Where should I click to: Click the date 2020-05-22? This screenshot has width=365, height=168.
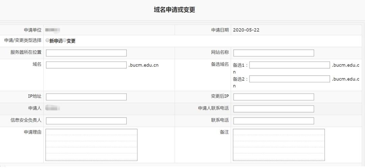coord(246,30)
